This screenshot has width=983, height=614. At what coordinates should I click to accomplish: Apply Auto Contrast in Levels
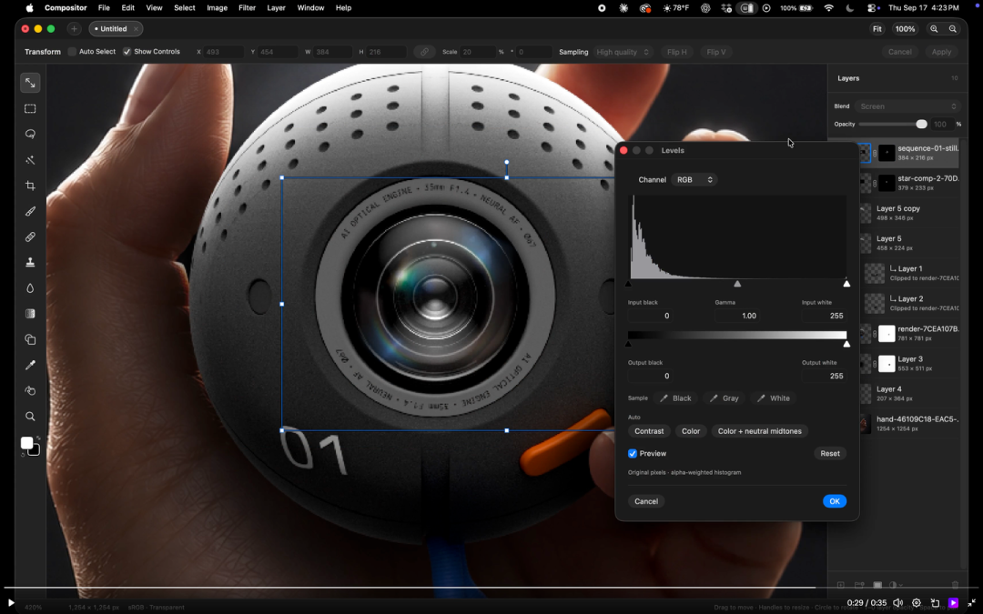649,431
